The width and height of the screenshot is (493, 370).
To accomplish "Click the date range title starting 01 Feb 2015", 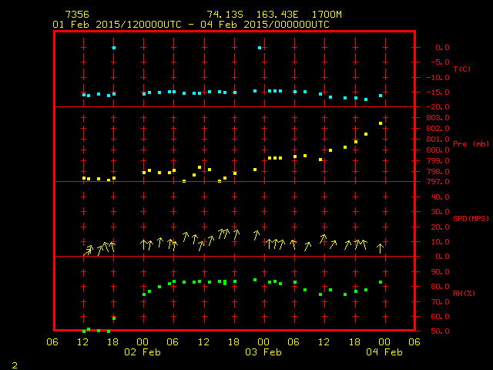I will tap(191, 25).
